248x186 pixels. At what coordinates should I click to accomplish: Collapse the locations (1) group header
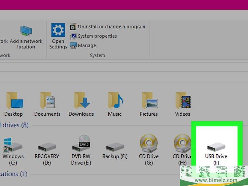(14, 174)
